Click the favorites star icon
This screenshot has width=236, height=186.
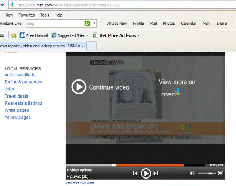[x=14, y=35]
